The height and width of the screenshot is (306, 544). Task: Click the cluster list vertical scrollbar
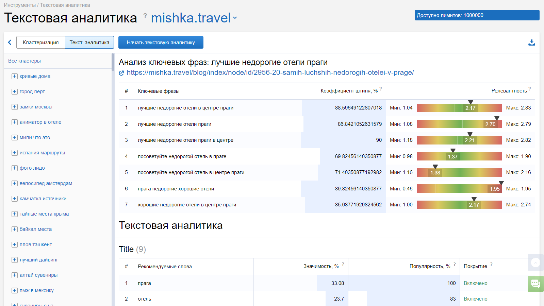[113, 62]
